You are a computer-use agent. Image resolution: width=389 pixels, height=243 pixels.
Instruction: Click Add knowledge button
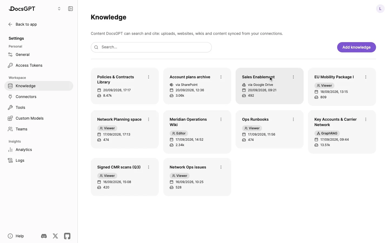357,47
